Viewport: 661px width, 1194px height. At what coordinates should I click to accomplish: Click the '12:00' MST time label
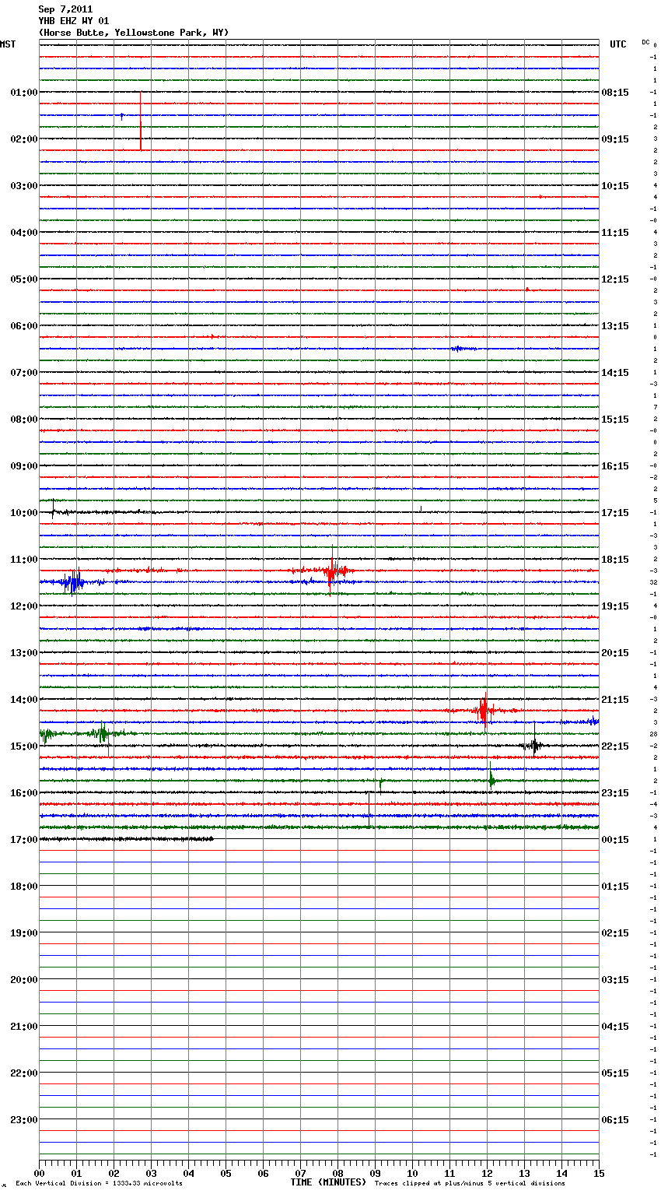pos(24,606)
